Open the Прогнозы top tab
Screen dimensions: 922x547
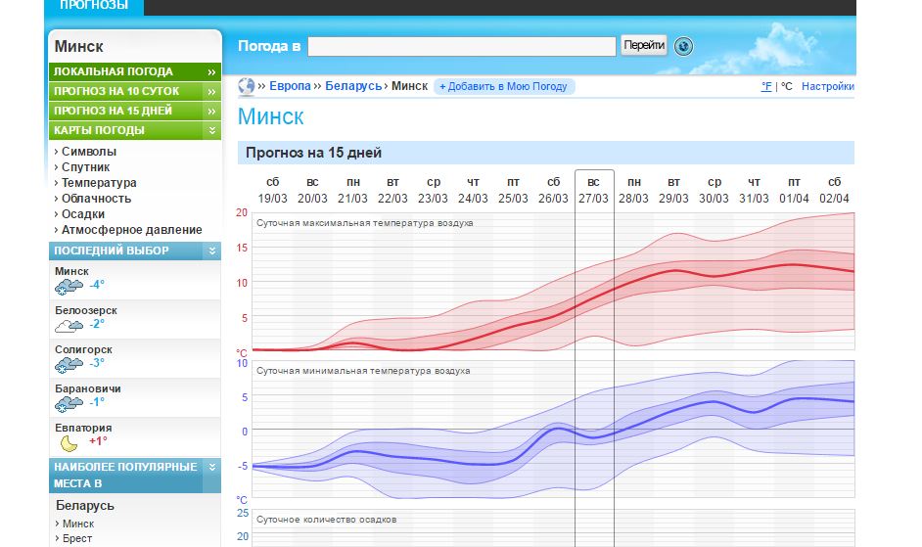coord(94,6)
